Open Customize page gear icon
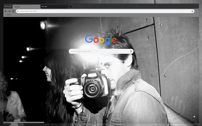The height and width of the screenshot is (126, 202). tap(194, 117)
